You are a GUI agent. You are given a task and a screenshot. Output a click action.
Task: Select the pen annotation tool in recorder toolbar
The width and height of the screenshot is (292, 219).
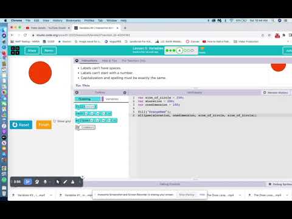click(x=65, y=182)
